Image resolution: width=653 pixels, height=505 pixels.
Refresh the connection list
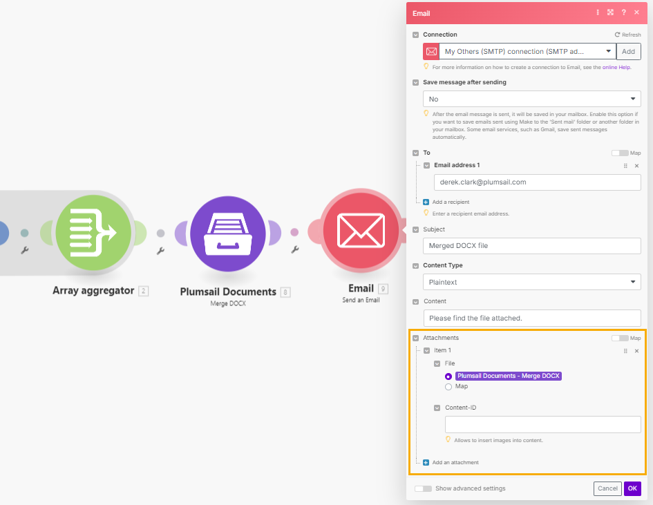(628, 35)
